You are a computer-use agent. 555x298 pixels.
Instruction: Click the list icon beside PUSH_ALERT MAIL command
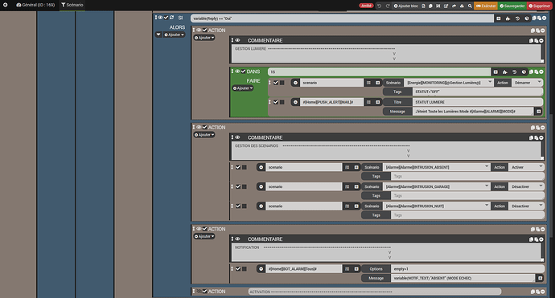click(368, 102)
